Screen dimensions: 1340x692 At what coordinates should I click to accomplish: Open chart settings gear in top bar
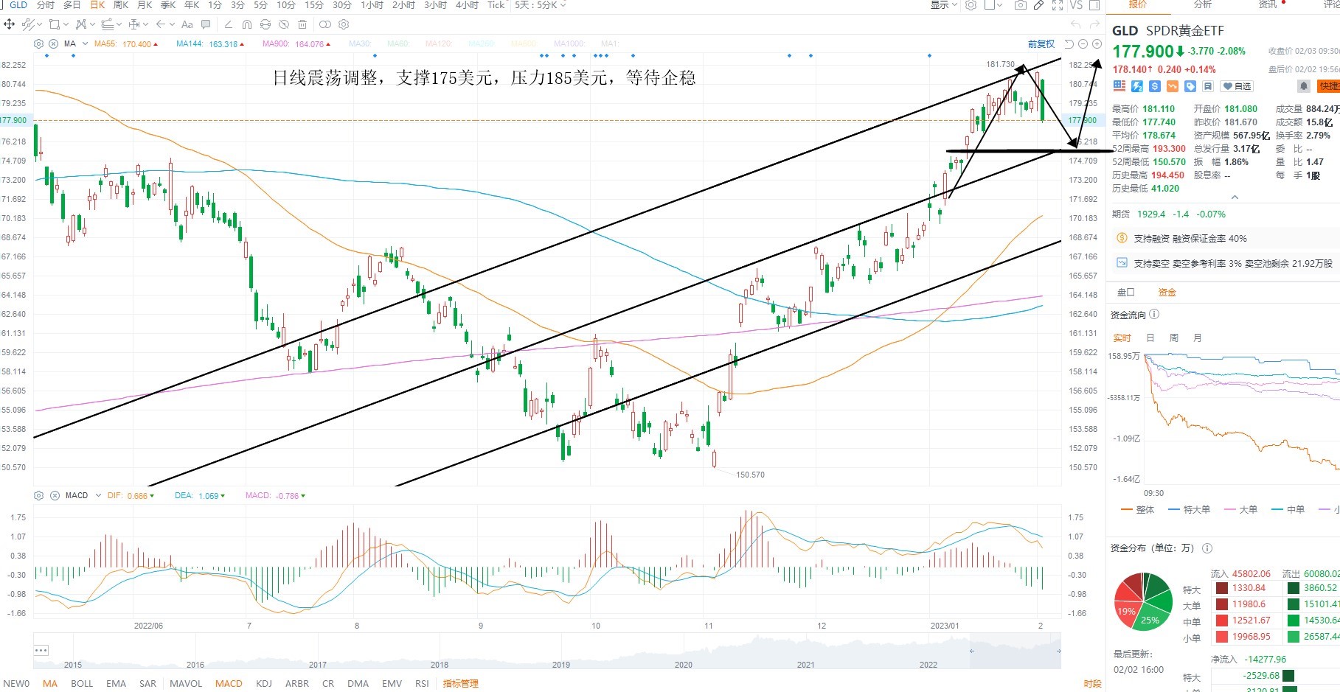(971, 5)
